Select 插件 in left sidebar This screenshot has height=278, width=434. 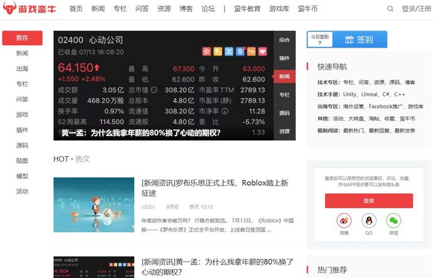pyautogui.click(x=22, y=130)
